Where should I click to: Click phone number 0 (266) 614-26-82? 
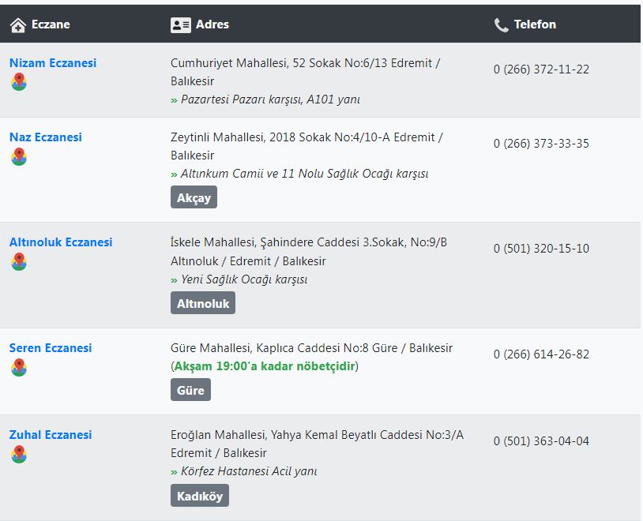pyautogui.click(x=541, y=354)
